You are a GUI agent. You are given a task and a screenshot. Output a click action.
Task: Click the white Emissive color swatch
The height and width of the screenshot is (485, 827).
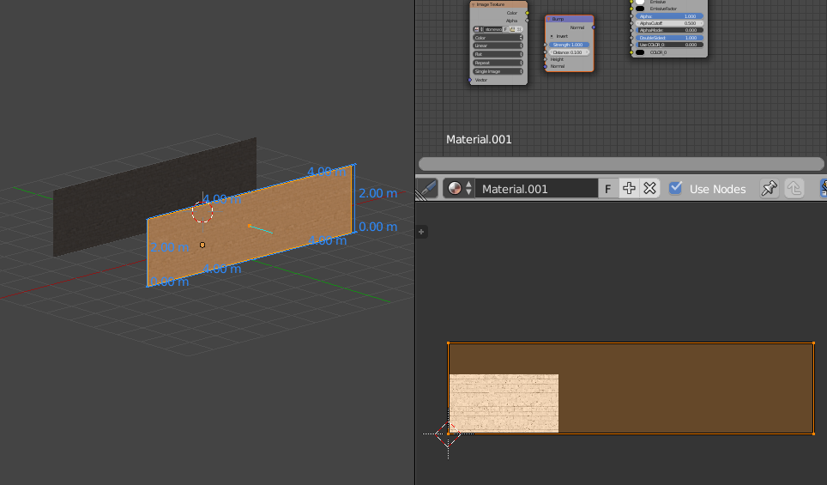coord(640,2)
